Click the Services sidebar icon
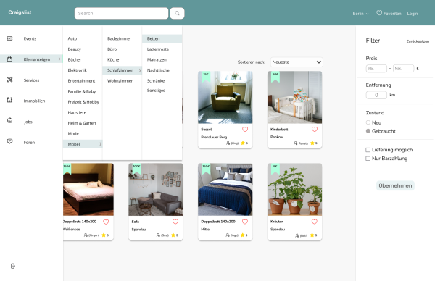Viewport: 435px width, 281px height. 9,80
